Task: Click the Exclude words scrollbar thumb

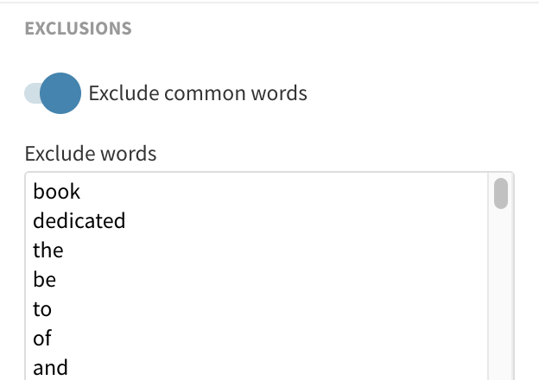Action: tap(500, 193)
